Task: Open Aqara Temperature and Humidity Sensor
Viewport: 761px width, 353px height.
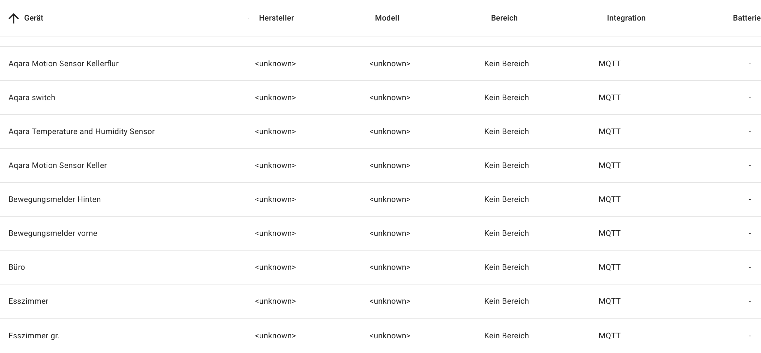Action: 380,131
